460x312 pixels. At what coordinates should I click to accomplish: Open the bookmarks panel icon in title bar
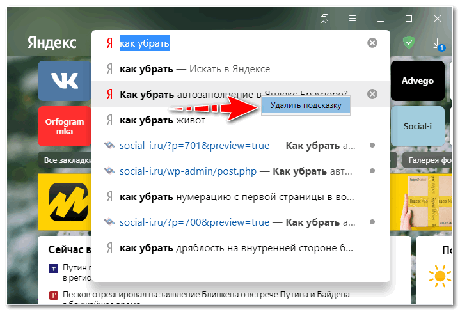pyautogui.click(x=324, y=19)
